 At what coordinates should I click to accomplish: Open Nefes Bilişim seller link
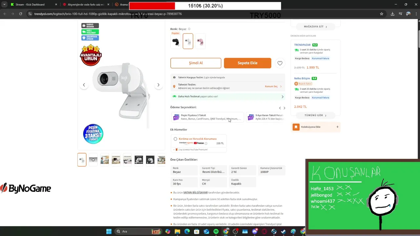coord(302,78)
